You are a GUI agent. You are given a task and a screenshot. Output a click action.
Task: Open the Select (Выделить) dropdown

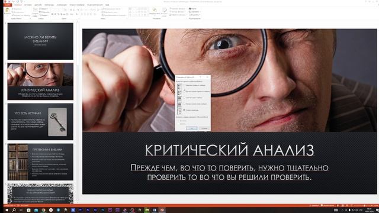click(x=195, y=15)
